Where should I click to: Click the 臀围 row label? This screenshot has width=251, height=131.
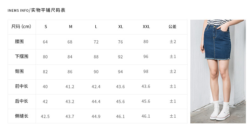tap(19, 71)
